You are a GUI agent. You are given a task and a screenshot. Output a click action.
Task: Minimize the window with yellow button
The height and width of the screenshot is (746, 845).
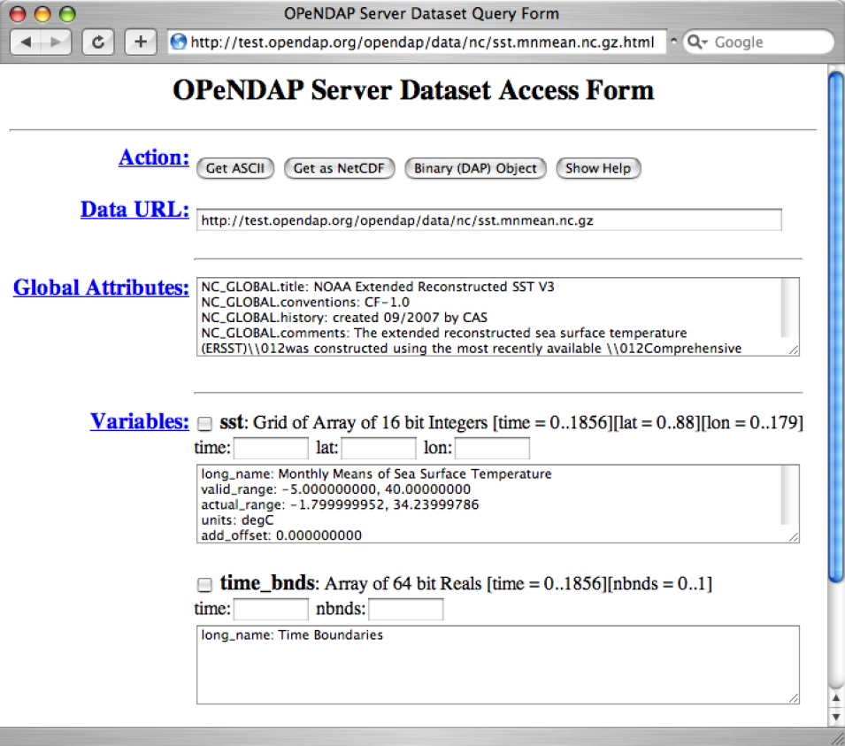(42, 14)
